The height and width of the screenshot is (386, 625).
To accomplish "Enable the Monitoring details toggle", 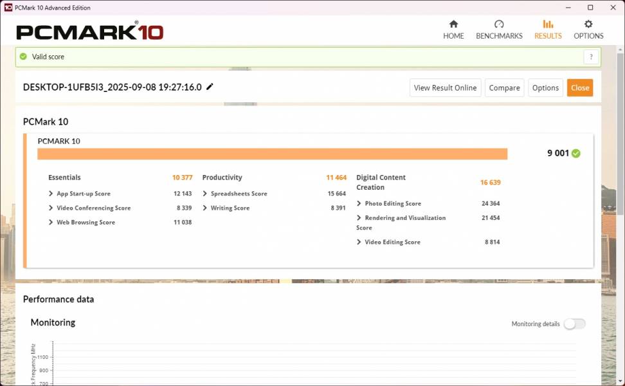I will tap(574, 324).
